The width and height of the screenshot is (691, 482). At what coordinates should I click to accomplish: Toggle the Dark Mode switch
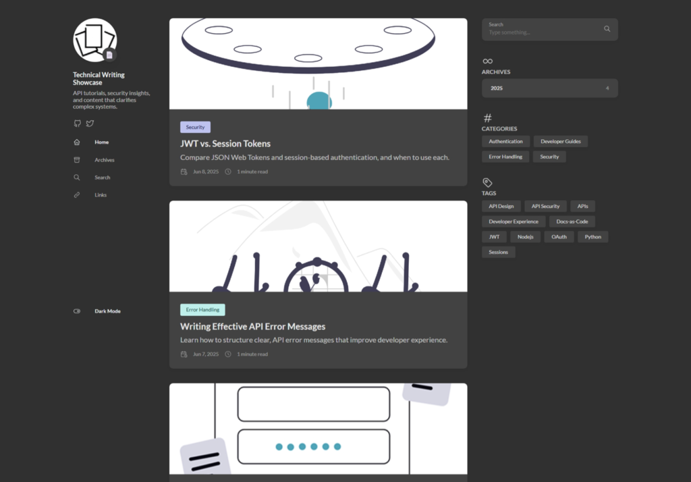click(x=77, y=311)
